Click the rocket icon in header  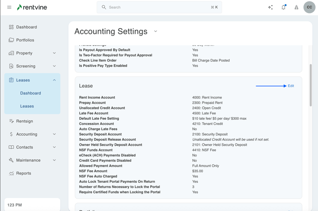click(296, 7)
